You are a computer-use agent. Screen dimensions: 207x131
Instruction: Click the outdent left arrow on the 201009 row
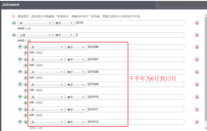20,84
